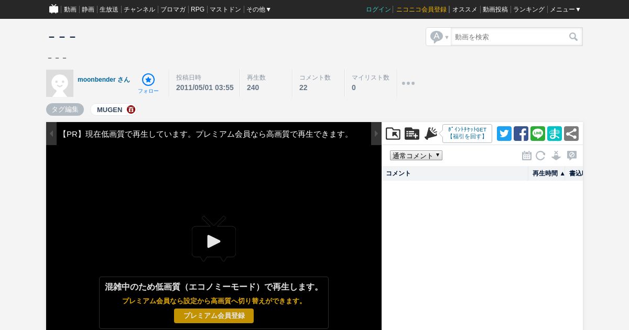This screenshot has width=629, height=330.
Task: Sort by 再生時間 column header
Action: 547,173
